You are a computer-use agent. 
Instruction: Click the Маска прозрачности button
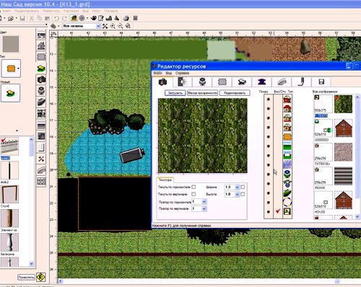coord(202,93)
